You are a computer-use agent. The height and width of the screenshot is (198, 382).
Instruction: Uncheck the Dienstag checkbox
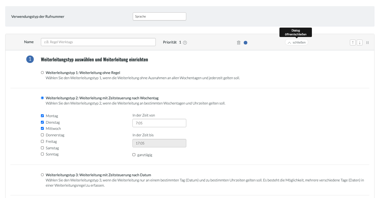43,122
